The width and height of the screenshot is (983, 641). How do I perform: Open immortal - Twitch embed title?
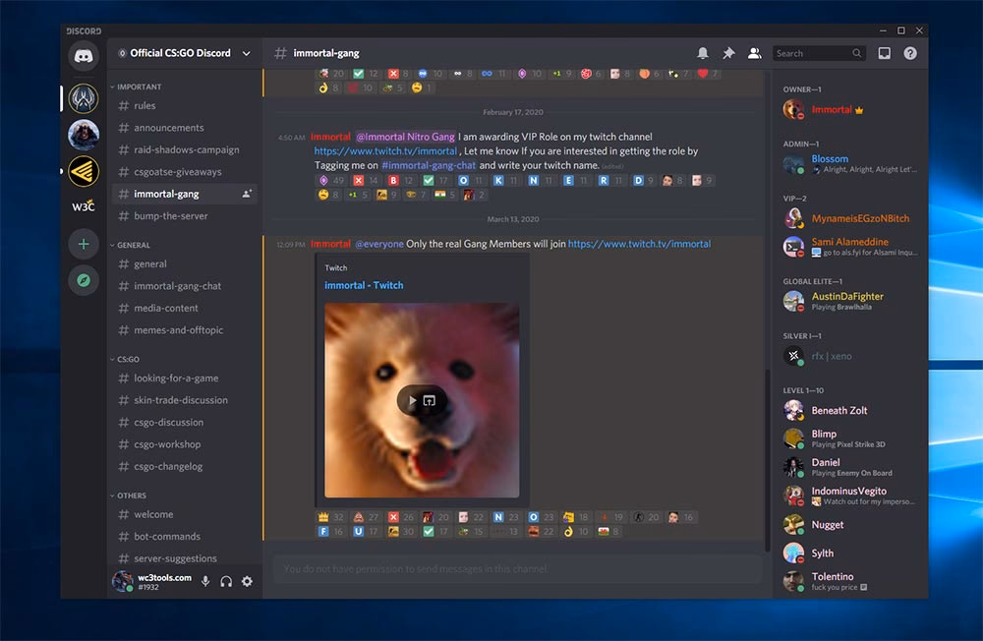pos(364,285)
